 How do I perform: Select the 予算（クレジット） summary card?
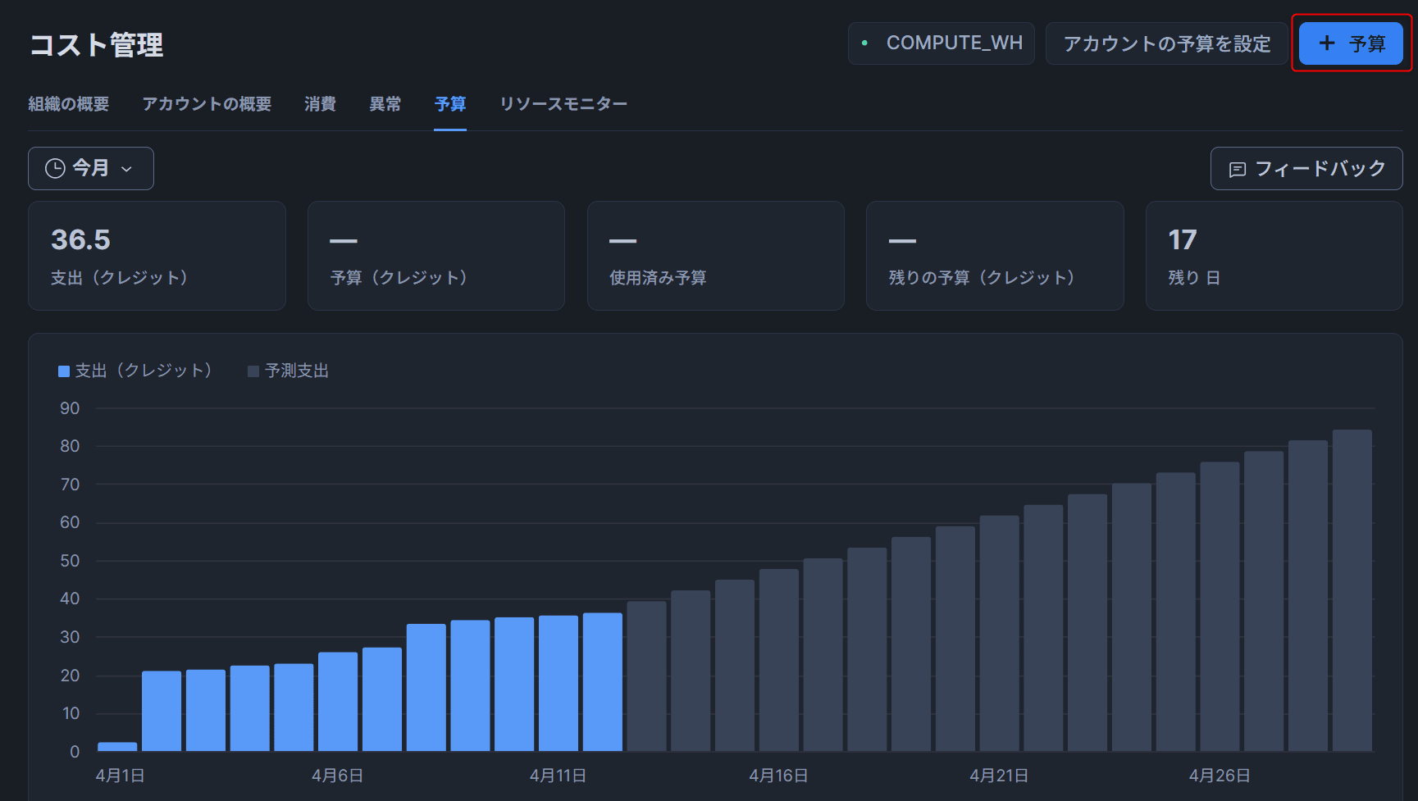click(436, 256)
